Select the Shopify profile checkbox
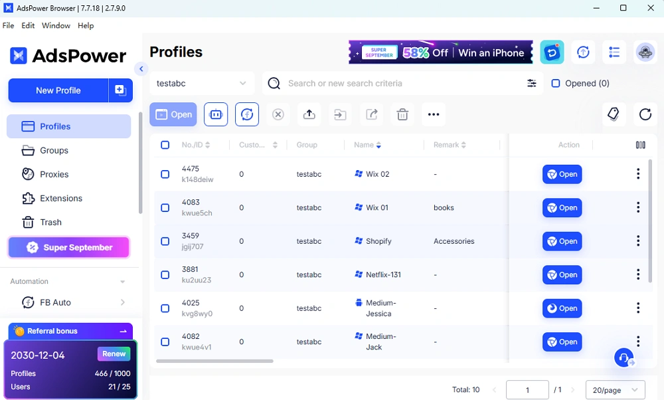Screen dimensions: 664x400 (165, 241)
